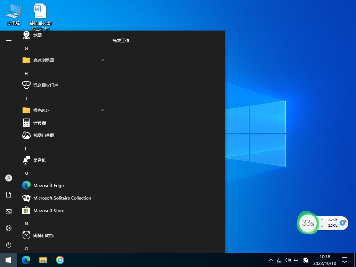Start Microsoft Edge from the app list
This screenshot has height=267, width=356.
coord(49,185)
